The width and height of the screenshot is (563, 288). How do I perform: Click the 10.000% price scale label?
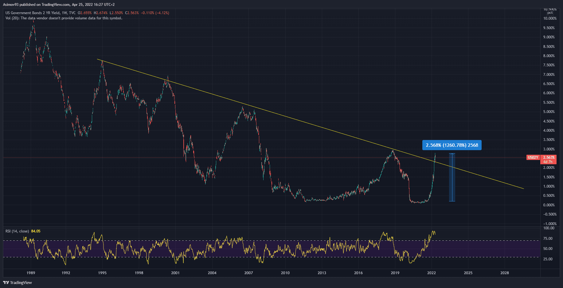point(549,18)
